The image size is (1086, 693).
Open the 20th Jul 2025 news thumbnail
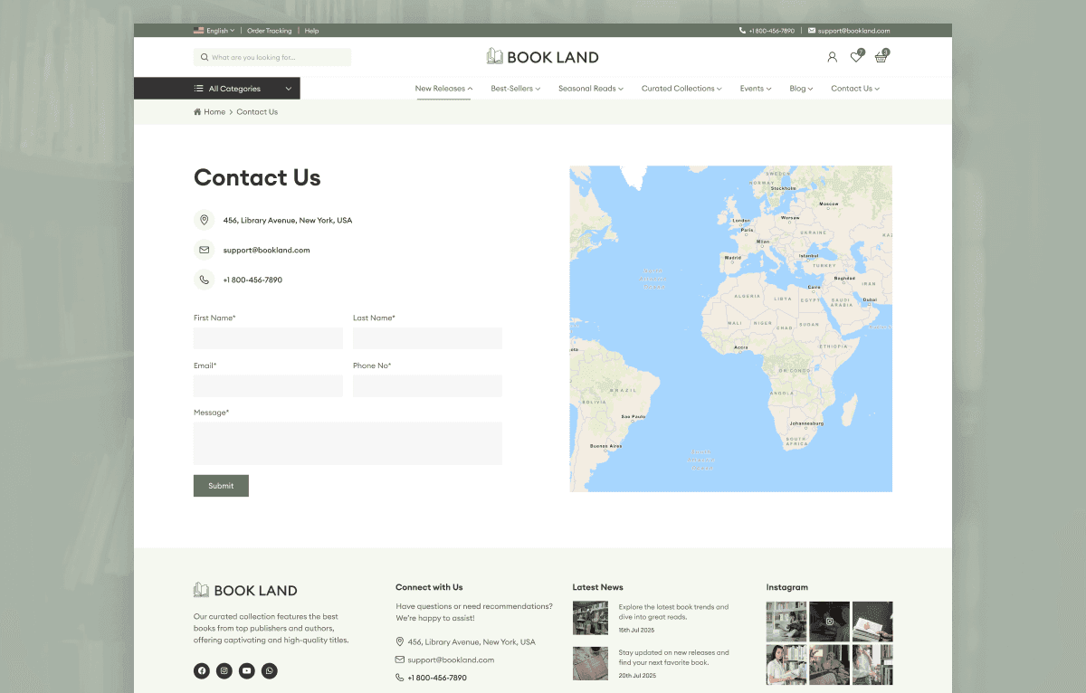click(x=590, y=663)
